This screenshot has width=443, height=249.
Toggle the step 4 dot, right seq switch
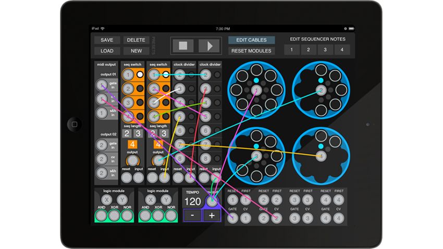click(166, 116)
